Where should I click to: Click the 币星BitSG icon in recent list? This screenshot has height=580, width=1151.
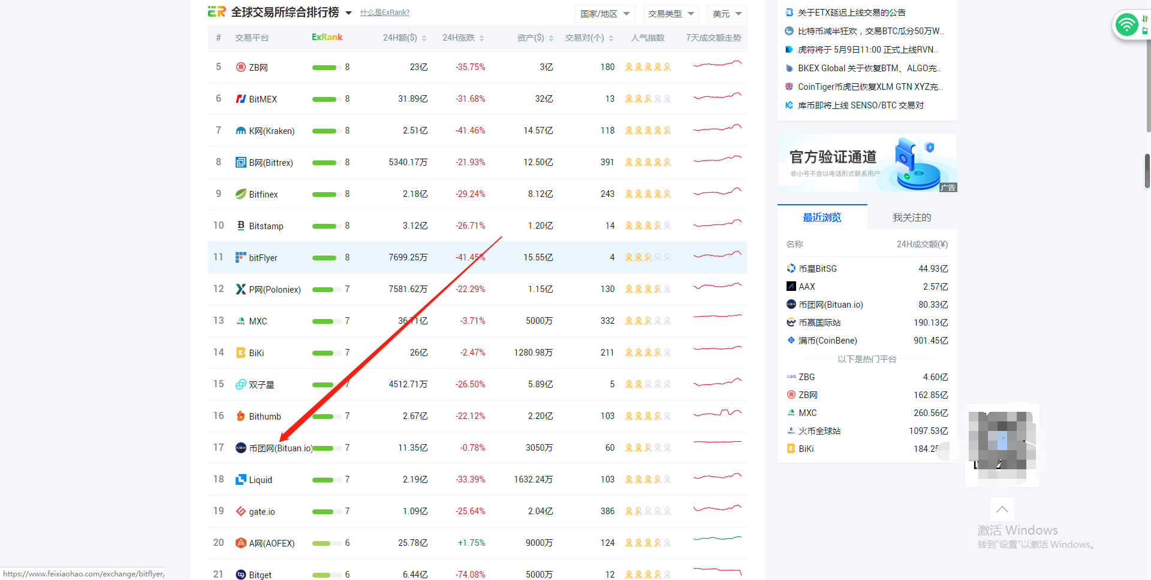(x=791, y=269)
